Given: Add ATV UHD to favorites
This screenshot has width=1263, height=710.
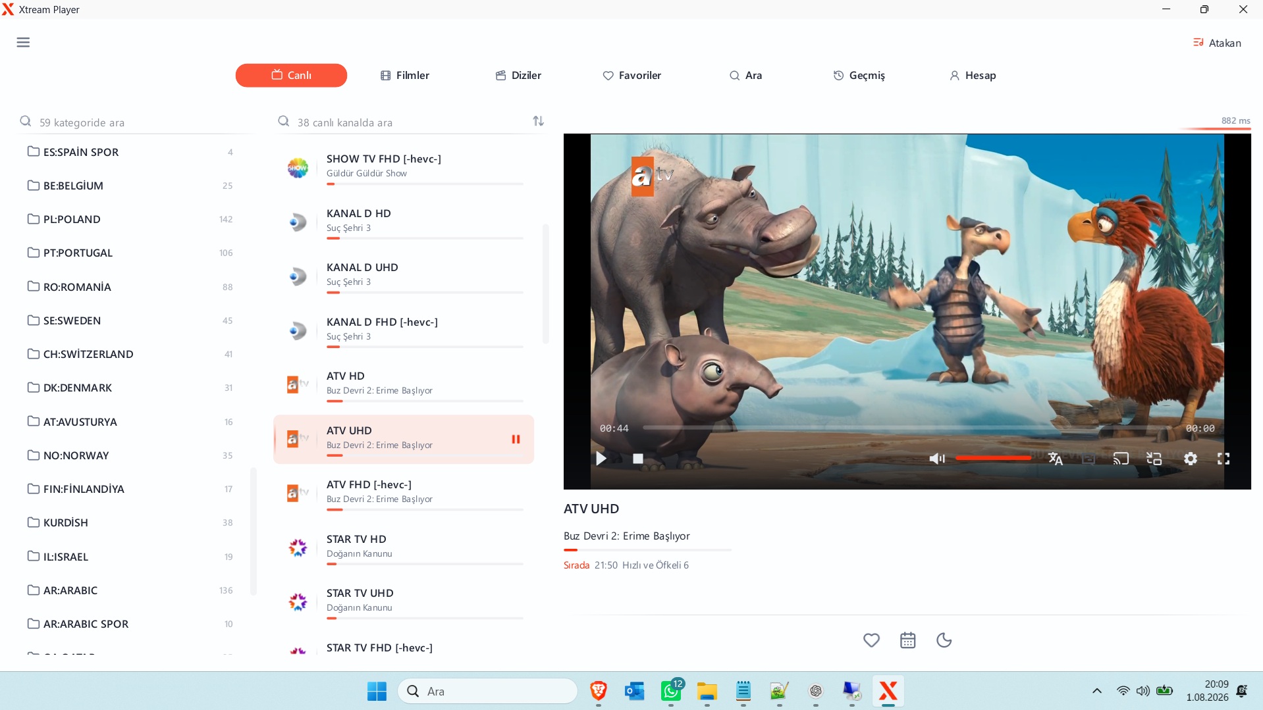Looking at the screenshot, I should click(871, 640).
